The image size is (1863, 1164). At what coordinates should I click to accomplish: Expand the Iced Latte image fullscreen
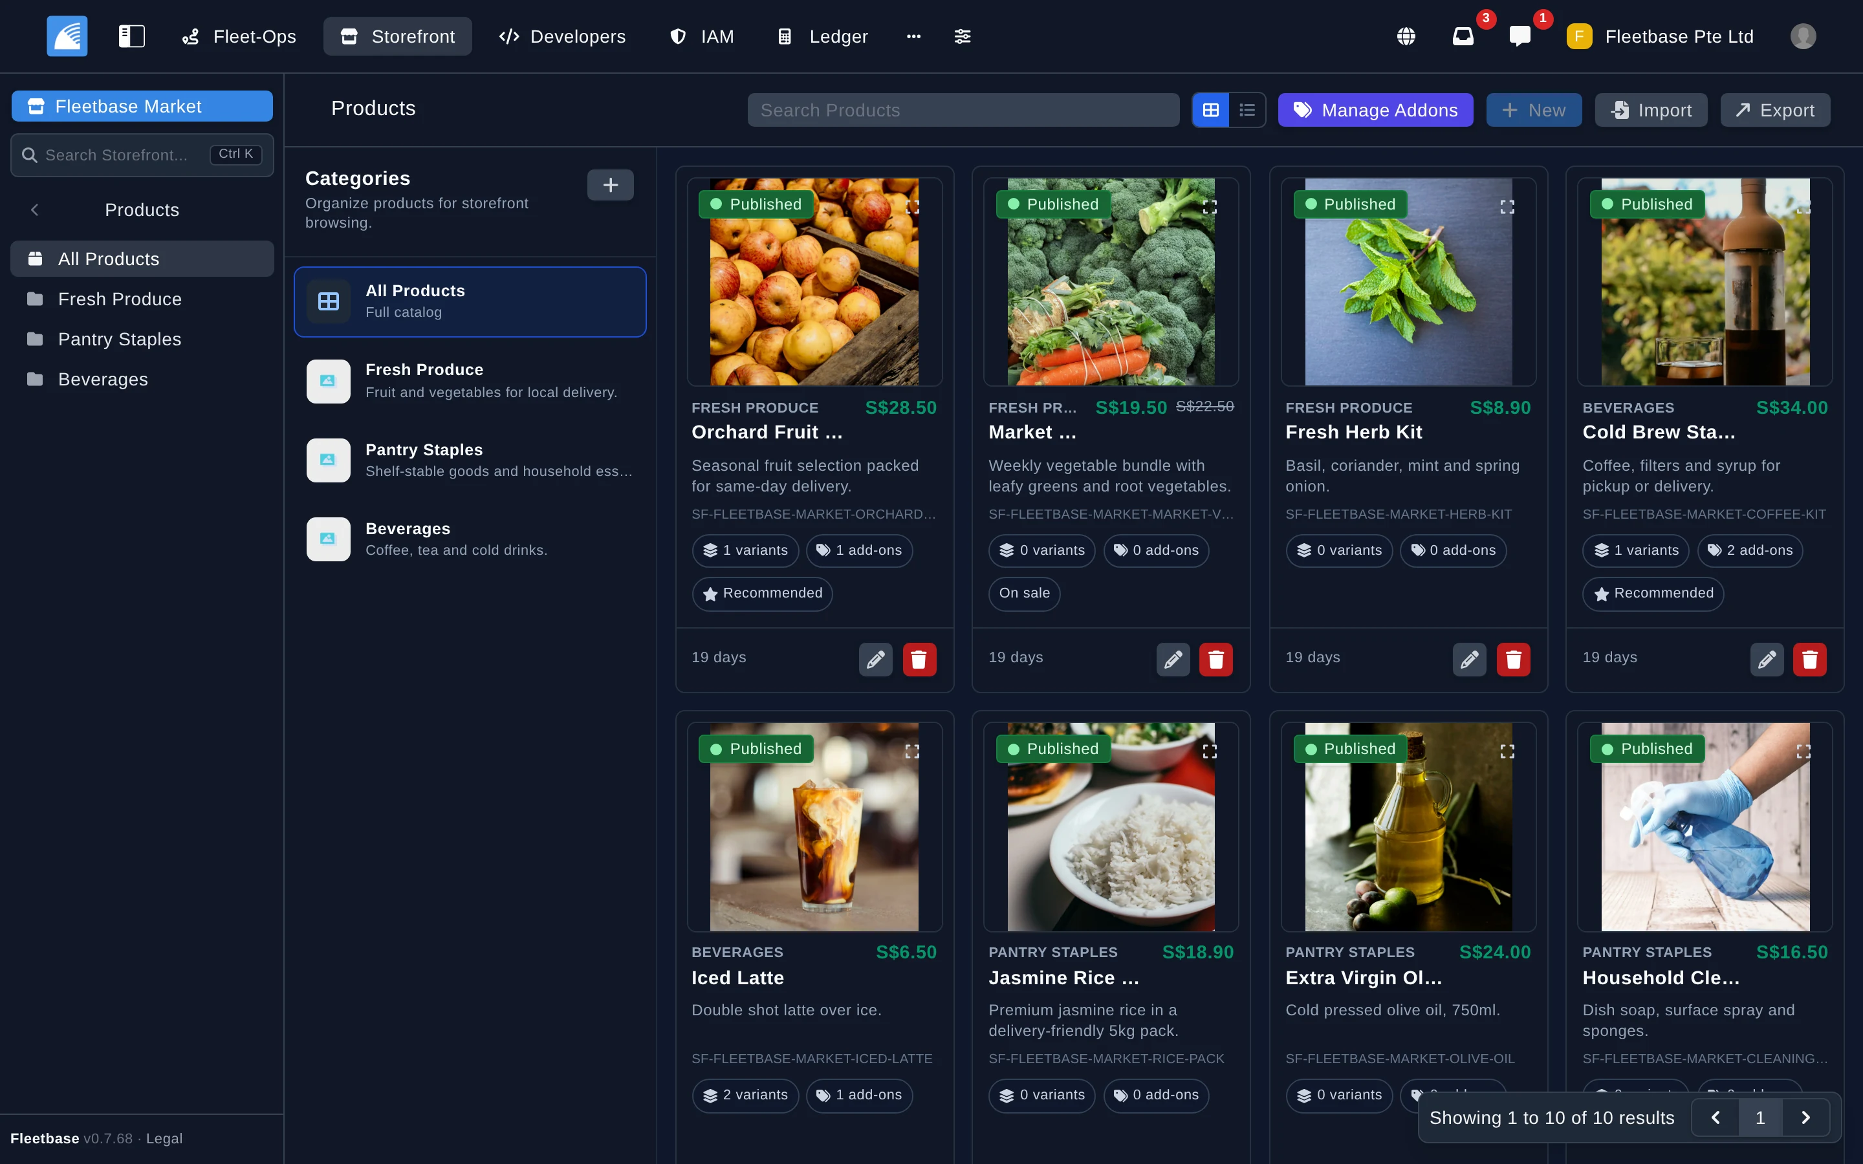click(912, 751)
